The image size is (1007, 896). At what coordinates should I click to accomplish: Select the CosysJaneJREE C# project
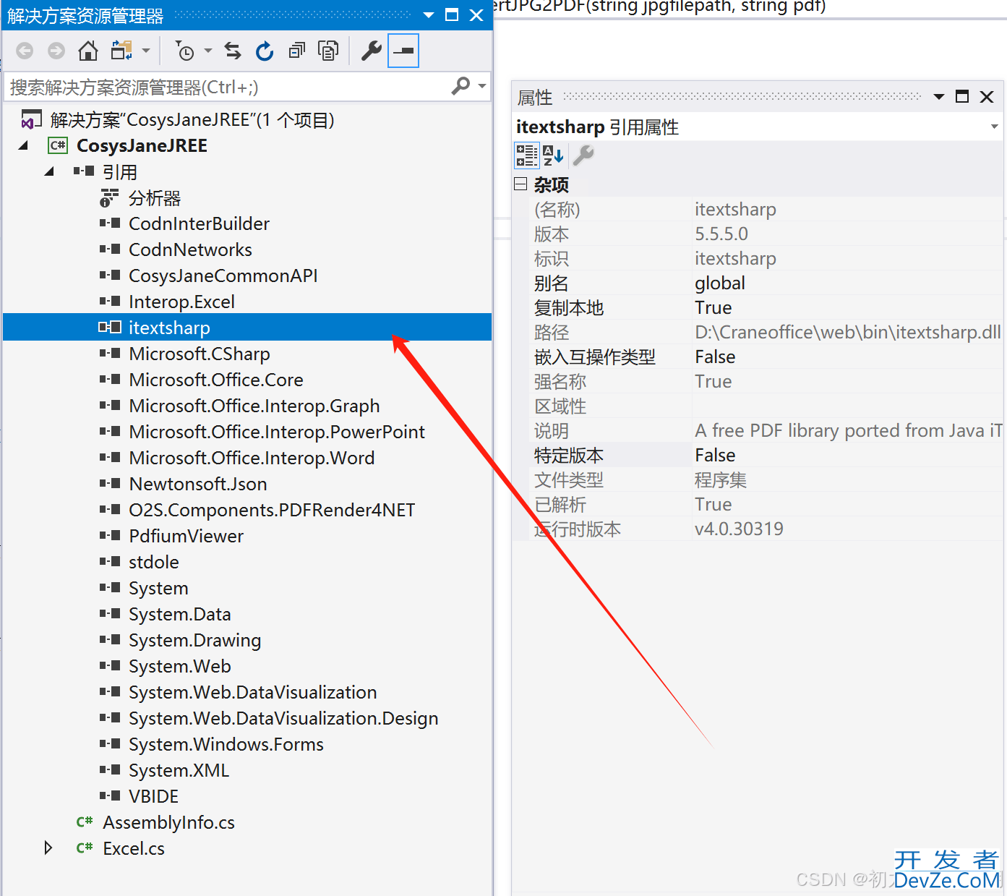click(142, 146)
